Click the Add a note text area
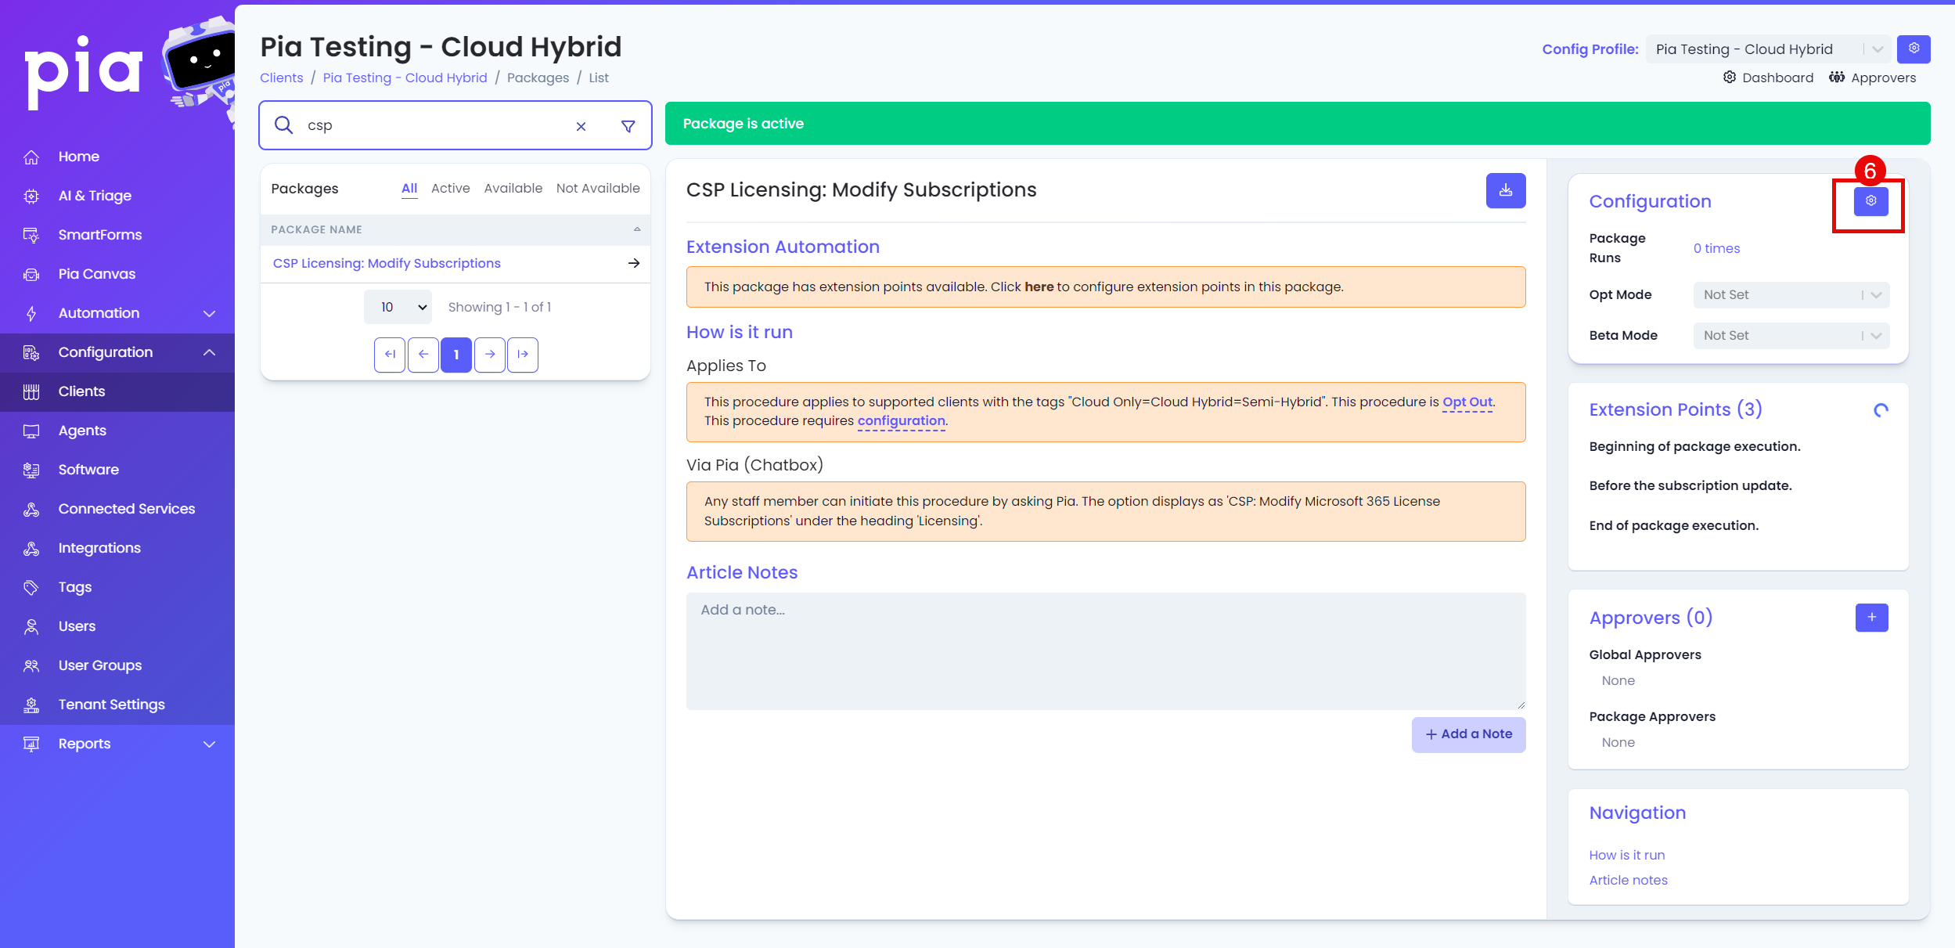Screen dimensions: 1955x948 1106,651
